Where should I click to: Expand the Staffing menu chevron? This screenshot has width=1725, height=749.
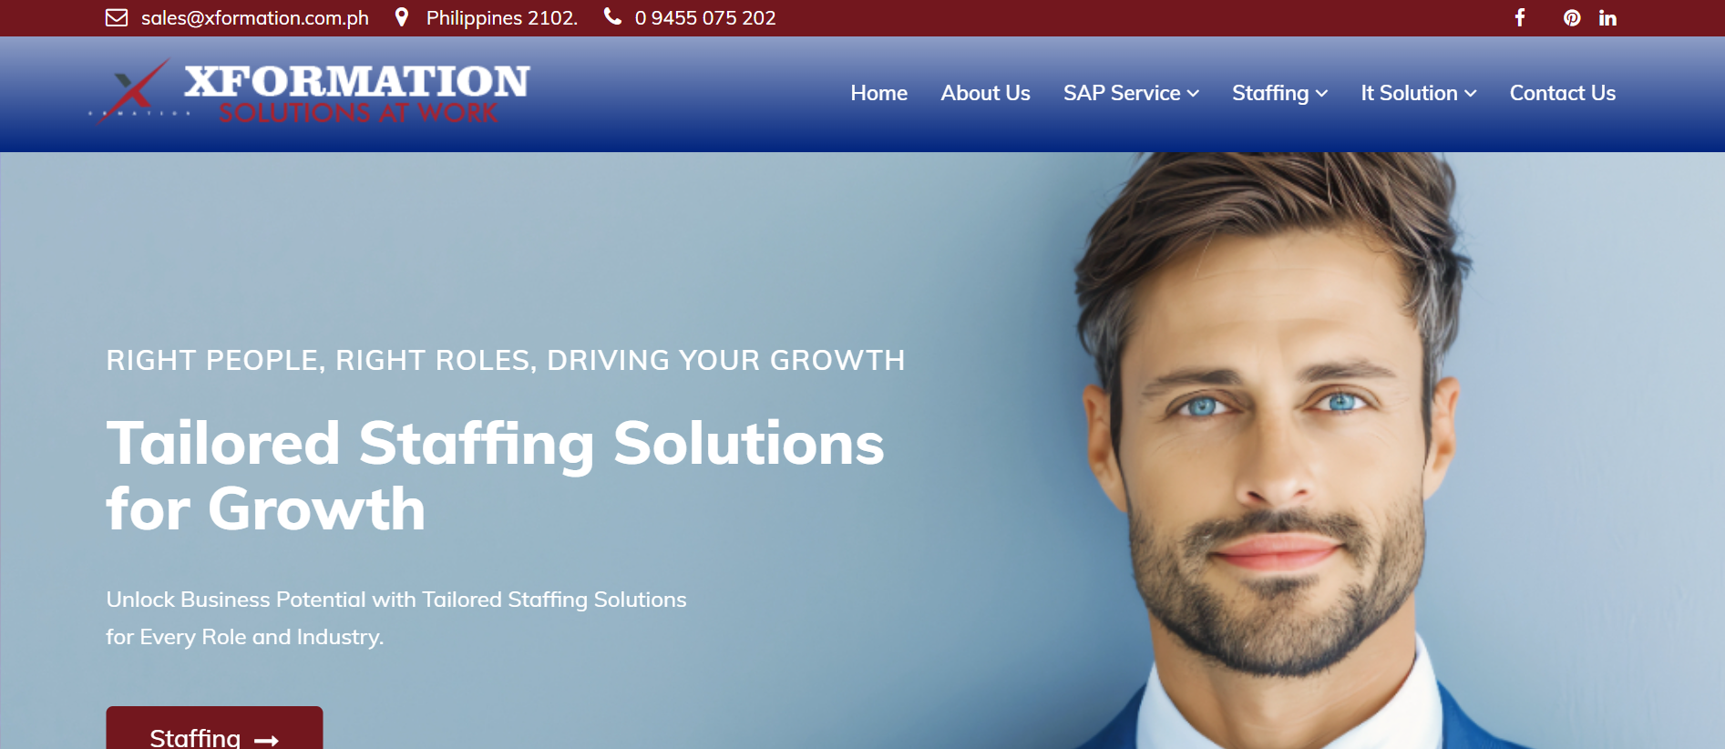coord(1321,94)
